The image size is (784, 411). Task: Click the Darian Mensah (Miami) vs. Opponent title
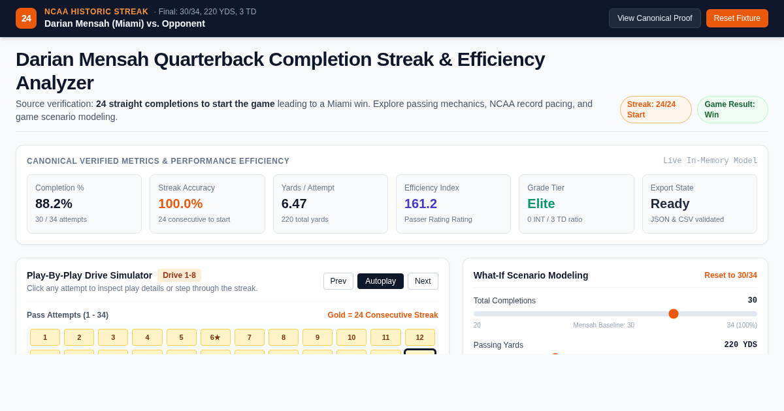125,23
